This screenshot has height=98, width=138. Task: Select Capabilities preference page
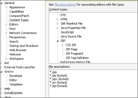pos(17,12)
